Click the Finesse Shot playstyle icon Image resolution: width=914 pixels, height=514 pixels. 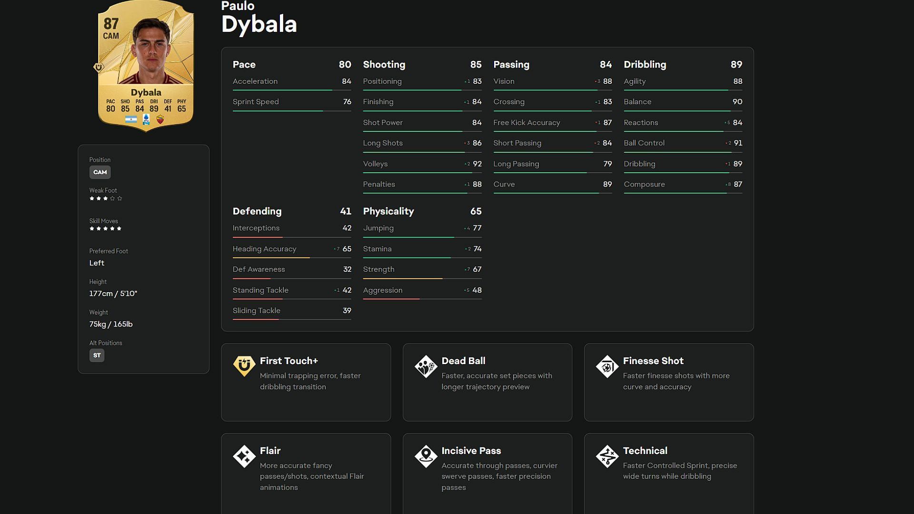pos(606,366)
